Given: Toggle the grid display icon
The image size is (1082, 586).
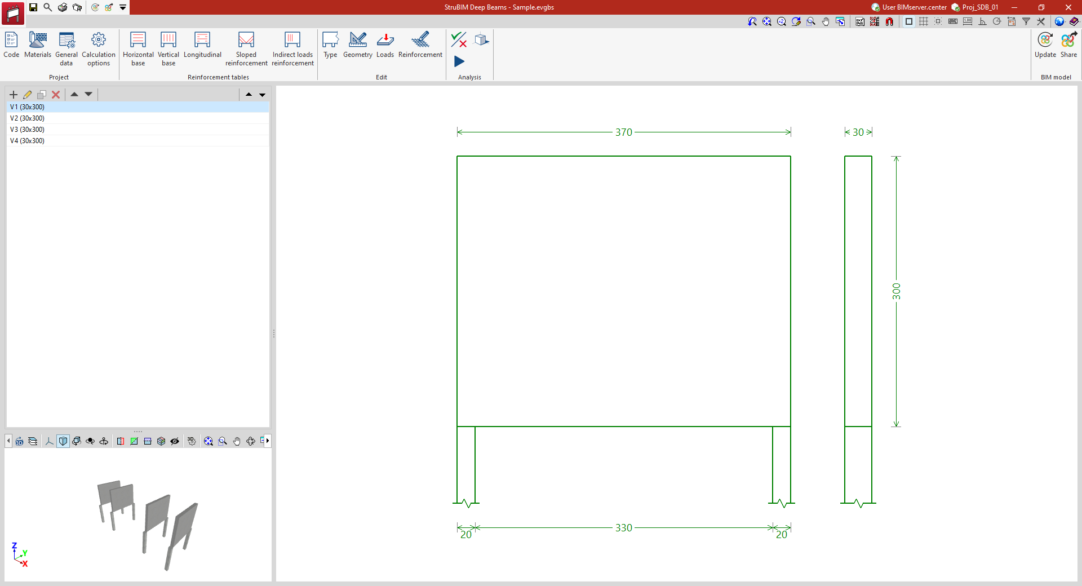Looking at the screenshot, I should point(923,21).
